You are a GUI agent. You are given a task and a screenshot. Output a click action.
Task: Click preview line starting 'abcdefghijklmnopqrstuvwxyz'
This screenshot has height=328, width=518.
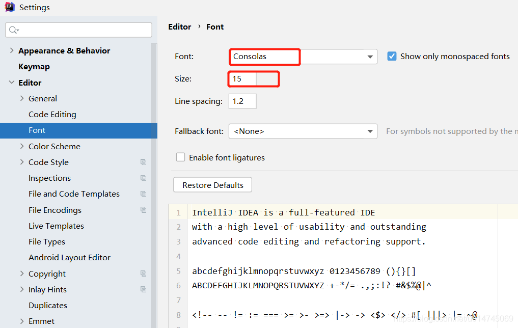[x=304, y=271]
